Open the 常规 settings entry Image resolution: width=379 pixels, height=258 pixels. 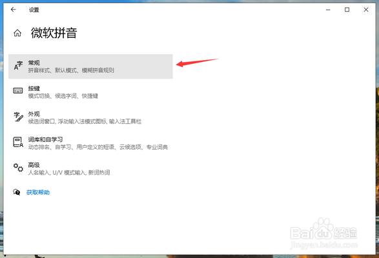(x=90, y=66)
